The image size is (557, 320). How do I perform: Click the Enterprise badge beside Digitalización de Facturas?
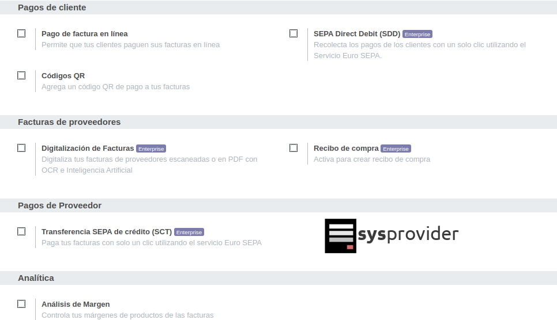tap(151, 148)
